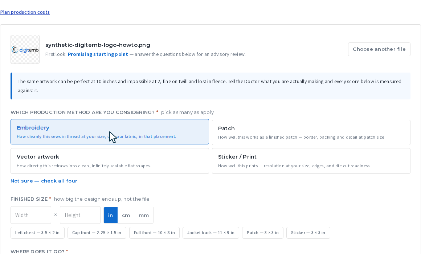Apply Sticker 3 × 3 in preset
The image size is (421, 254).
(308, 233)
